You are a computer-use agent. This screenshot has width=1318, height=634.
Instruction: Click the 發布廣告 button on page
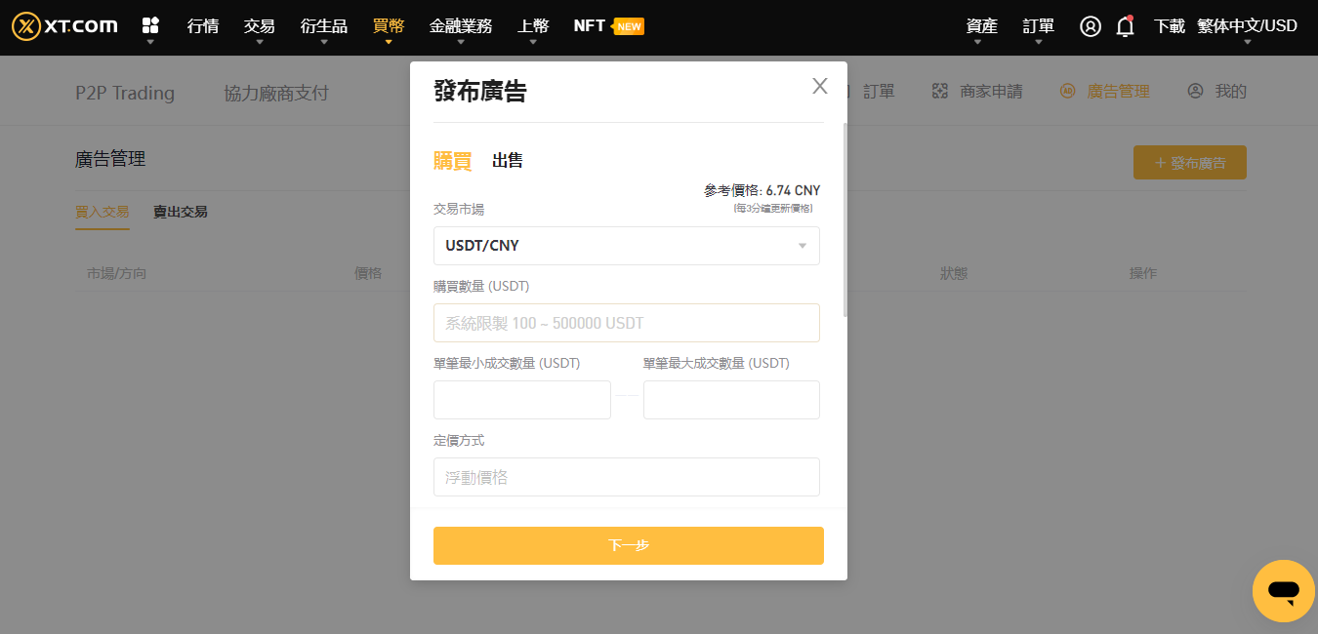coord(1190,163)
